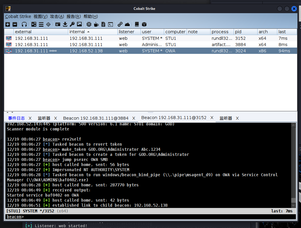
Task: Click the beacon icon of the pid 3152 row
Action: [x=9, y=38]
